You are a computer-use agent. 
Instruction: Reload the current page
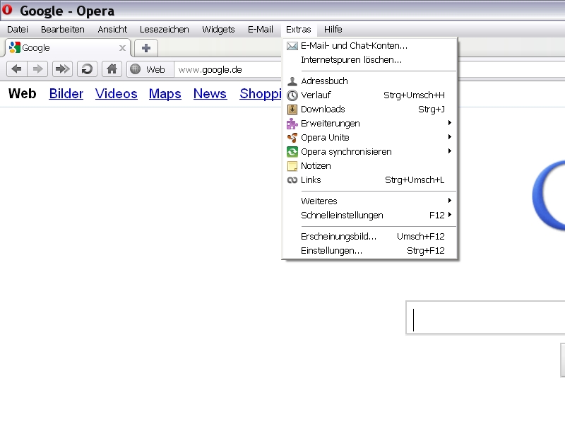point(87,69)
